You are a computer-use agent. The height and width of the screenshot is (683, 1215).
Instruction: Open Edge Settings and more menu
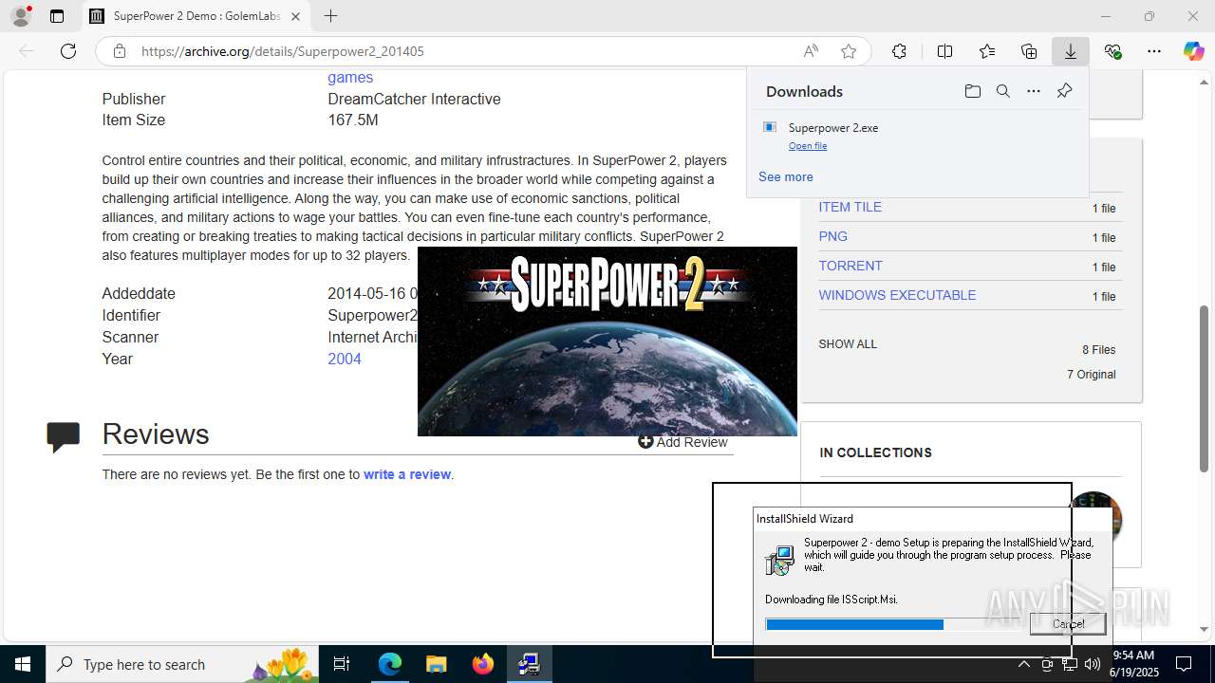[x=1154, y=51]
